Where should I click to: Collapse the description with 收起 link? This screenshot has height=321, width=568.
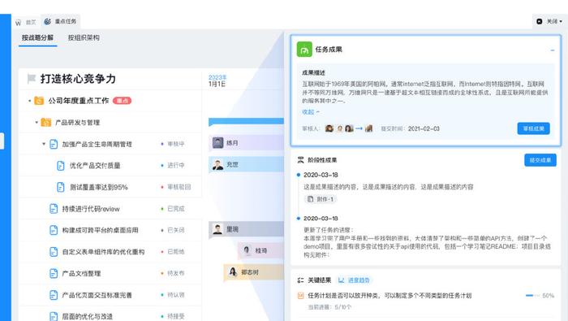[x=311, y=112]
